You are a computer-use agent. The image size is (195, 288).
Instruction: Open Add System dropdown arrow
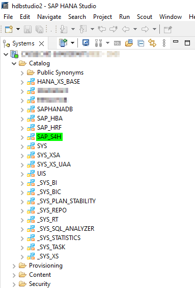pos(73,43)
